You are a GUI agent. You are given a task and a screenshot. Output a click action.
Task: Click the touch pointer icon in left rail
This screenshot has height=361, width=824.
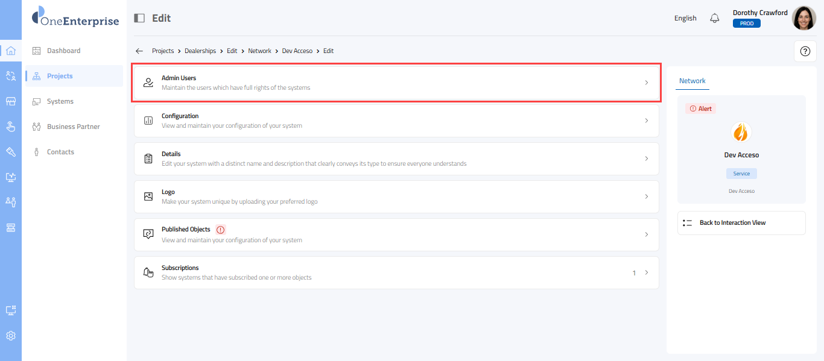pyautogui.click(x=10, y=127)
